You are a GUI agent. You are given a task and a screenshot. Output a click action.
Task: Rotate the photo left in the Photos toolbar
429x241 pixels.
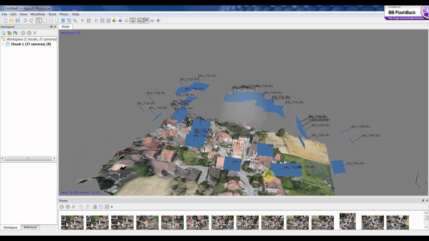click(x=81, y=207)
